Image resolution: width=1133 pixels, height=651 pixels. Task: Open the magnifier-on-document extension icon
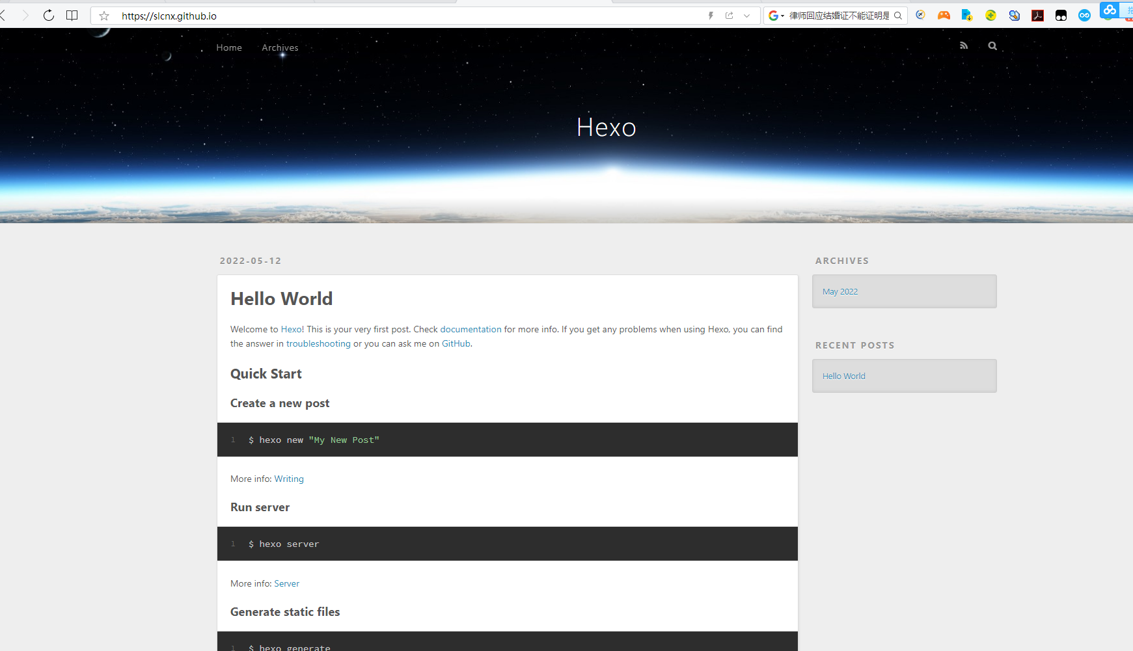point(1014,15)
